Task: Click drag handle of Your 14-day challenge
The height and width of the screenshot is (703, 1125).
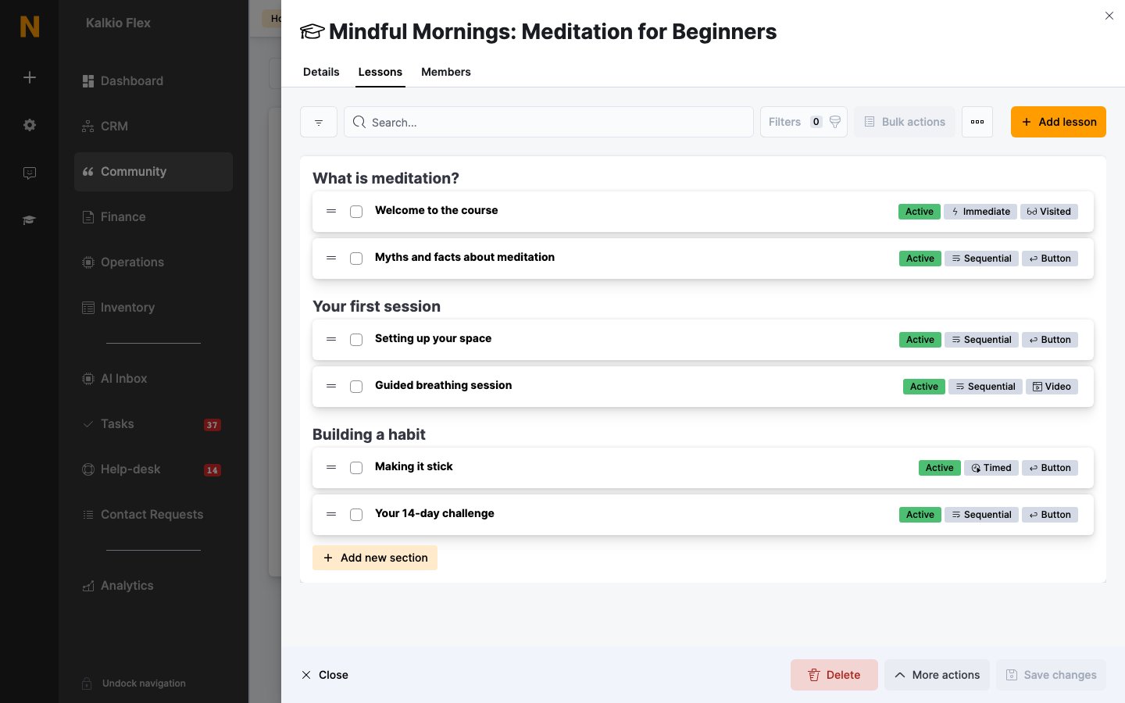Action: 331,514
